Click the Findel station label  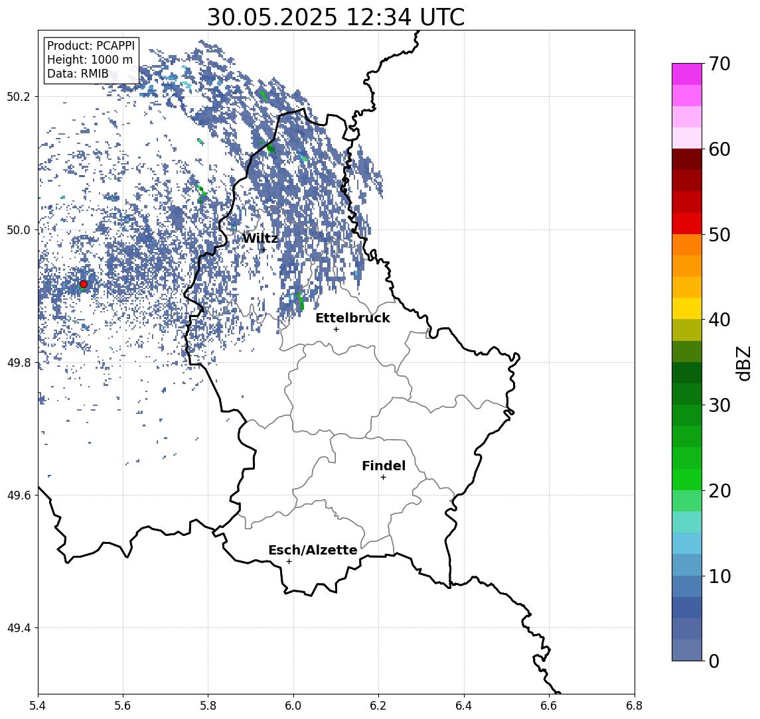click(x=384, y=466)
